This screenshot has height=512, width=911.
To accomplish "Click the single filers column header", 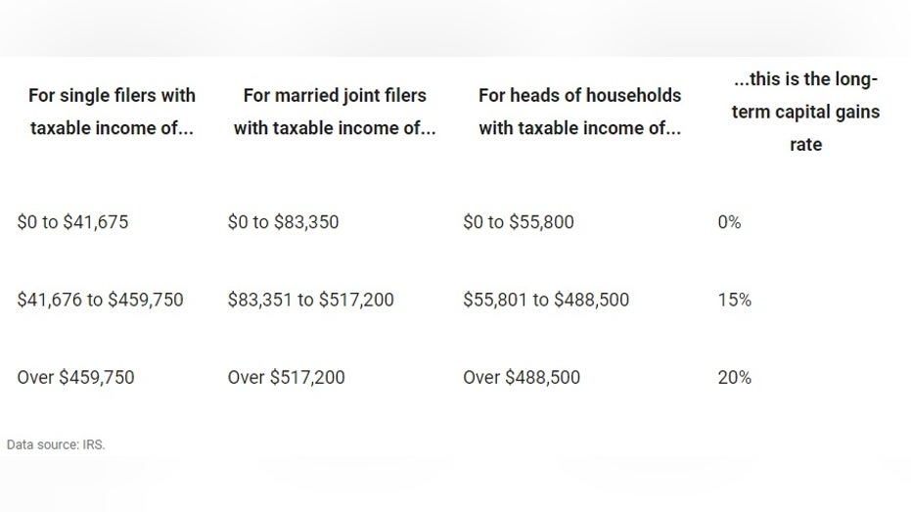I will coord(113,112).
